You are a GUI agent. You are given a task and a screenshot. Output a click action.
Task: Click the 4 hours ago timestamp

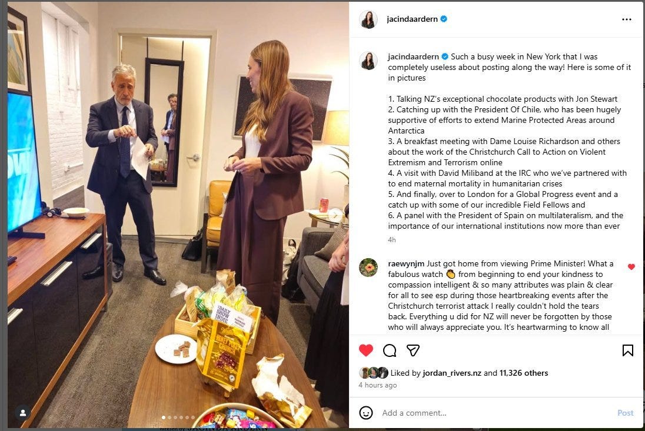pos(377,385)
